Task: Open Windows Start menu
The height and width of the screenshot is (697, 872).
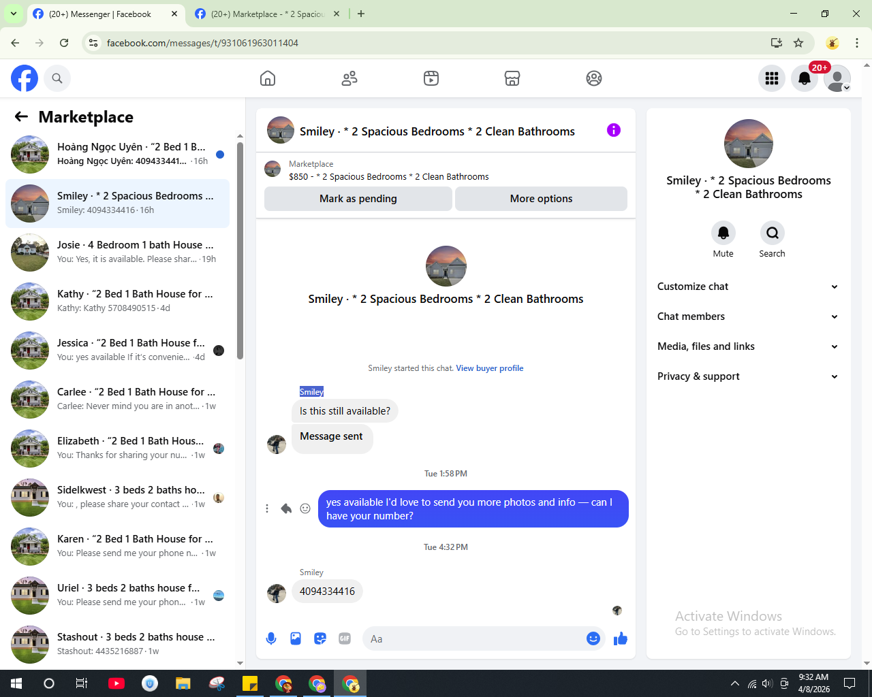Action: point(16,683)
